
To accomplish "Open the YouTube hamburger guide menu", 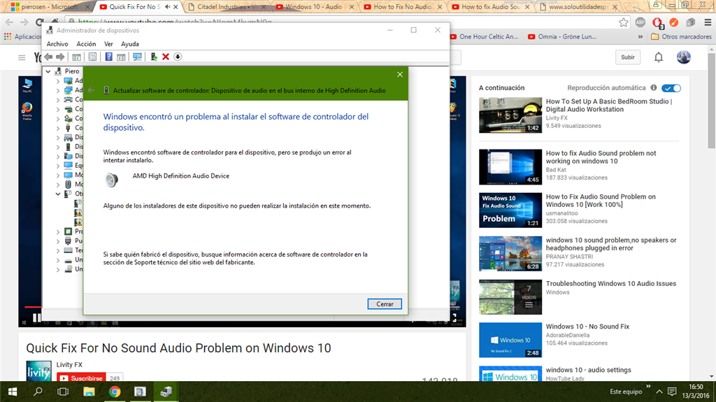I will pos(22,57).
